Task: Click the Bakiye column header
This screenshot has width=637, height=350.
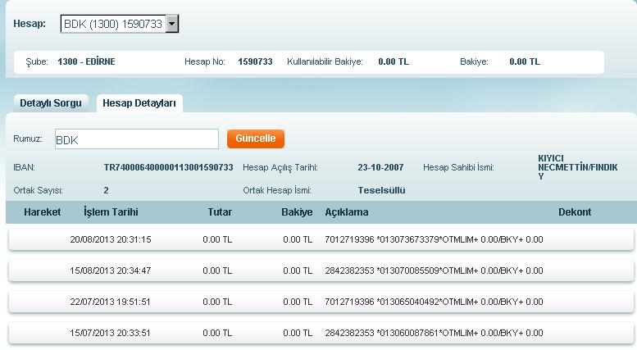Action: point(298,212)
